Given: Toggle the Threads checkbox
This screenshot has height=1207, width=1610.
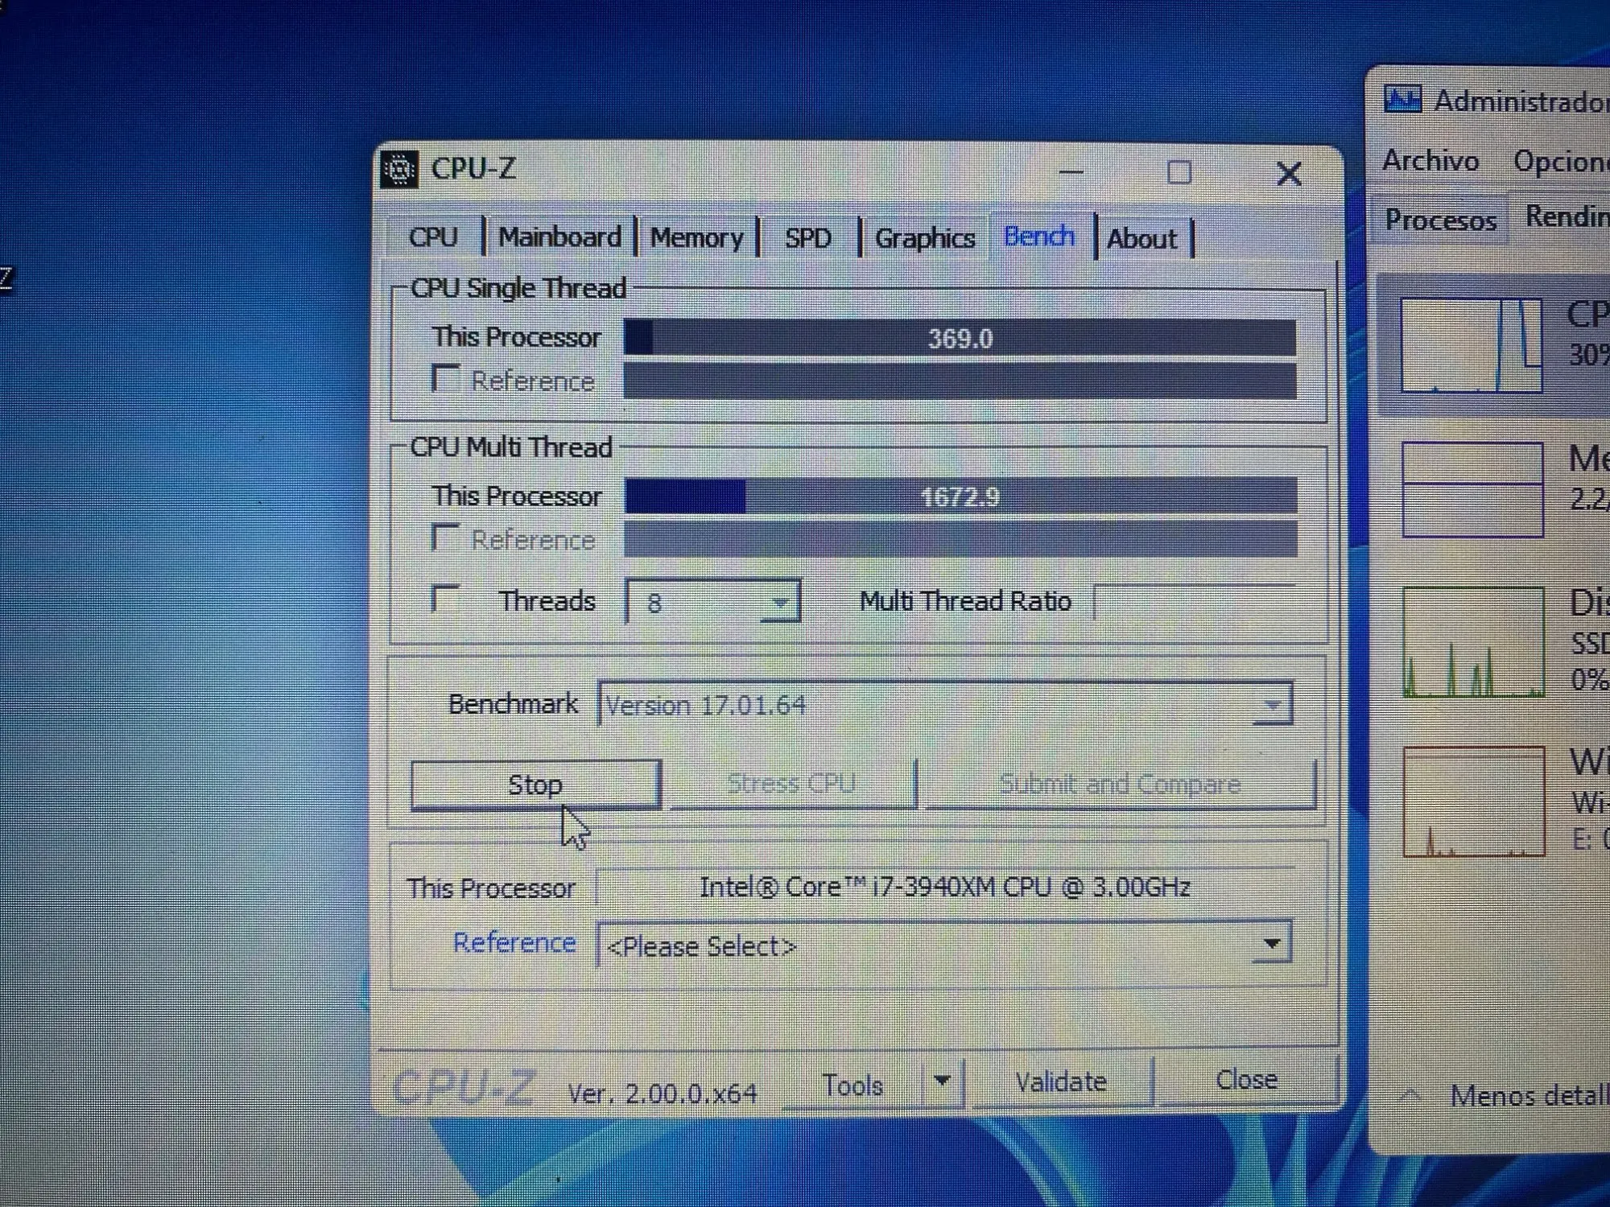Looking at the screenshot, I should point(445,599).
